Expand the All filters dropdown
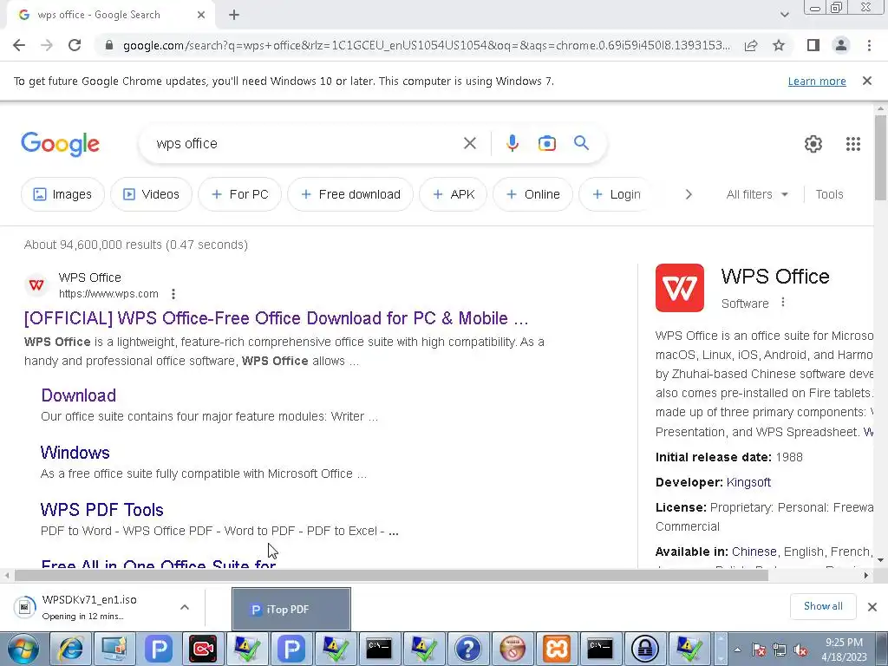Screen dimensions: 888x666 coord(757,194)
